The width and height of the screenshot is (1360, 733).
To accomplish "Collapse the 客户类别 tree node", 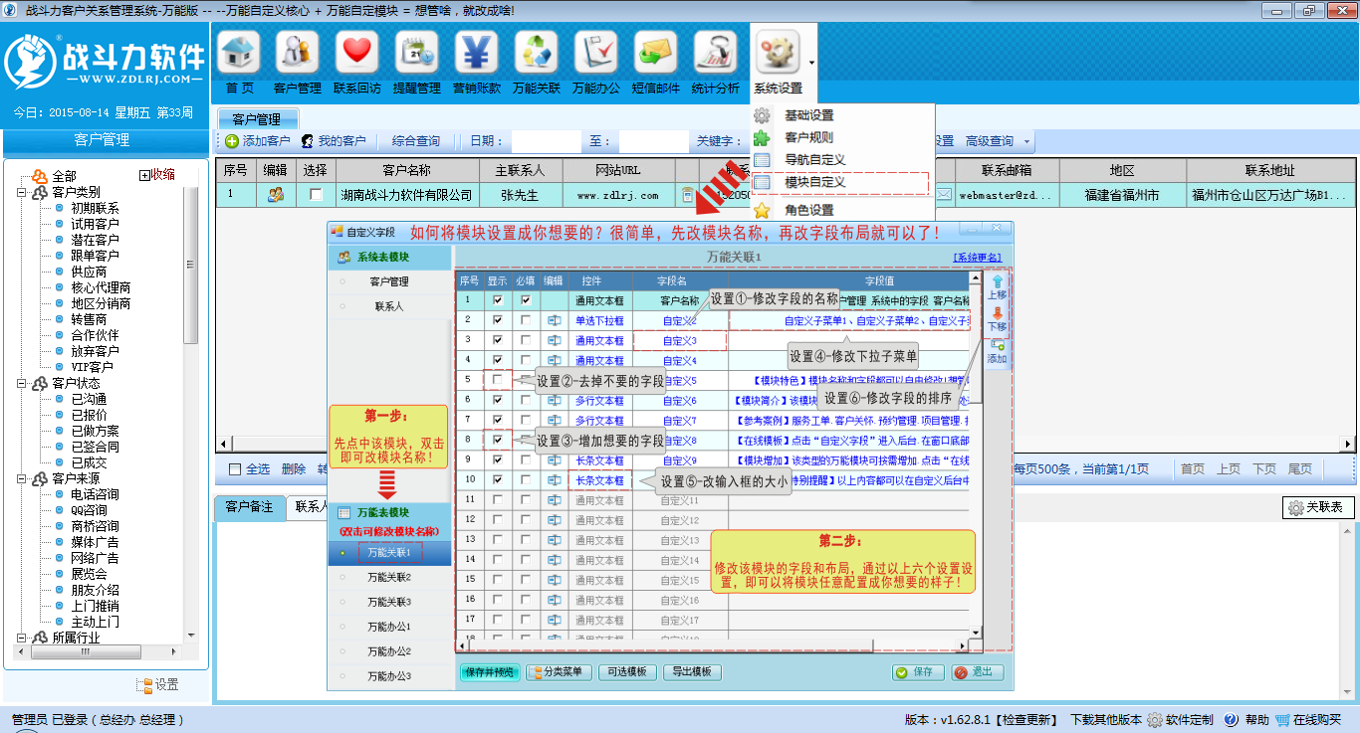I will click(21, 192).
